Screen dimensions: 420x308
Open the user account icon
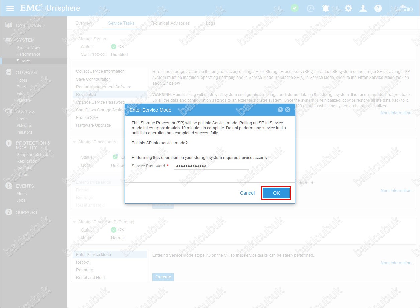[363, 8]
